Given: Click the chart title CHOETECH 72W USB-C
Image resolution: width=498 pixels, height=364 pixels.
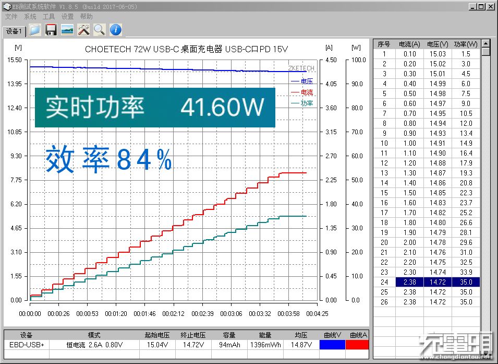Looking at the screenshot, I should [187, 49].
